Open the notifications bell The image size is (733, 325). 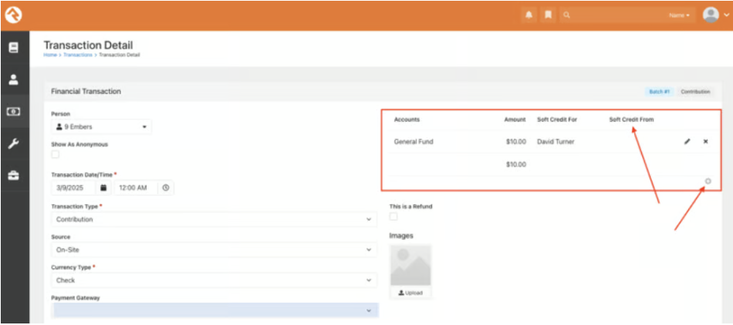tap(529, 15)
